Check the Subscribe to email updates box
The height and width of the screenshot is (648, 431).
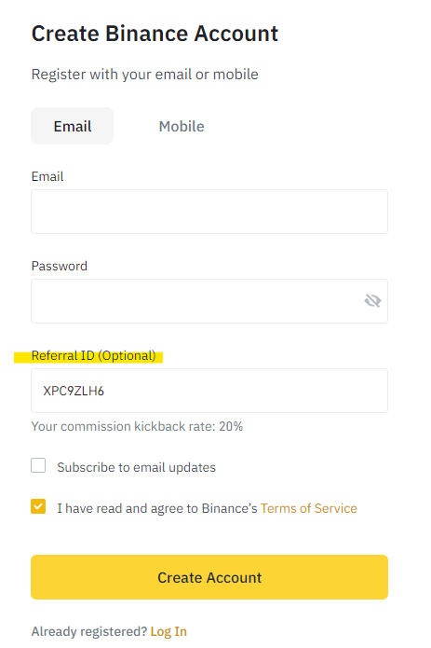click(x=38, y=465)
